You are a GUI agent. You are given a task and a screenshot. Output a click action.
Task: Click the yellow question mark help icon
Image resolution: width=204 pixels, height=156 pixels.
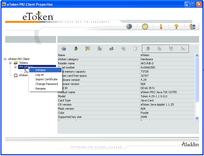pos(176,26)
